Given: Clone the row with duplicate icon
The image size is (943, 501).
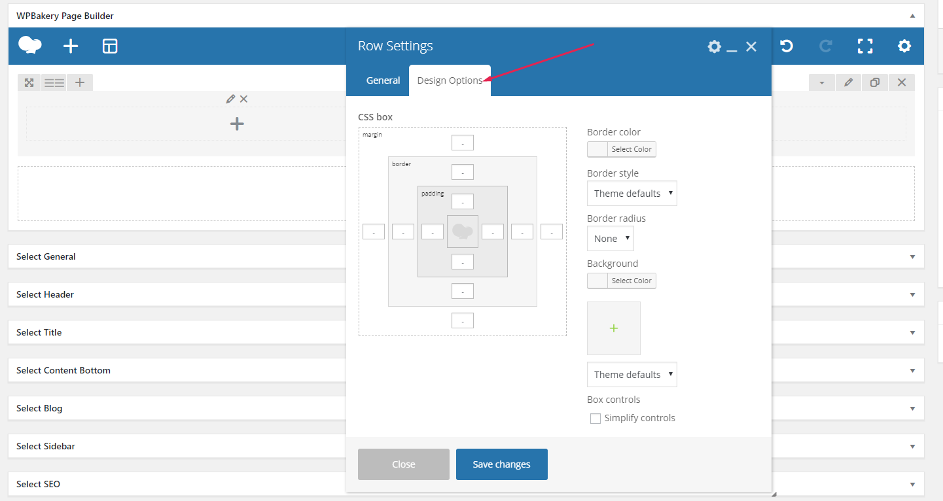Looking at the screenshot, I should [x=875, y=82].
